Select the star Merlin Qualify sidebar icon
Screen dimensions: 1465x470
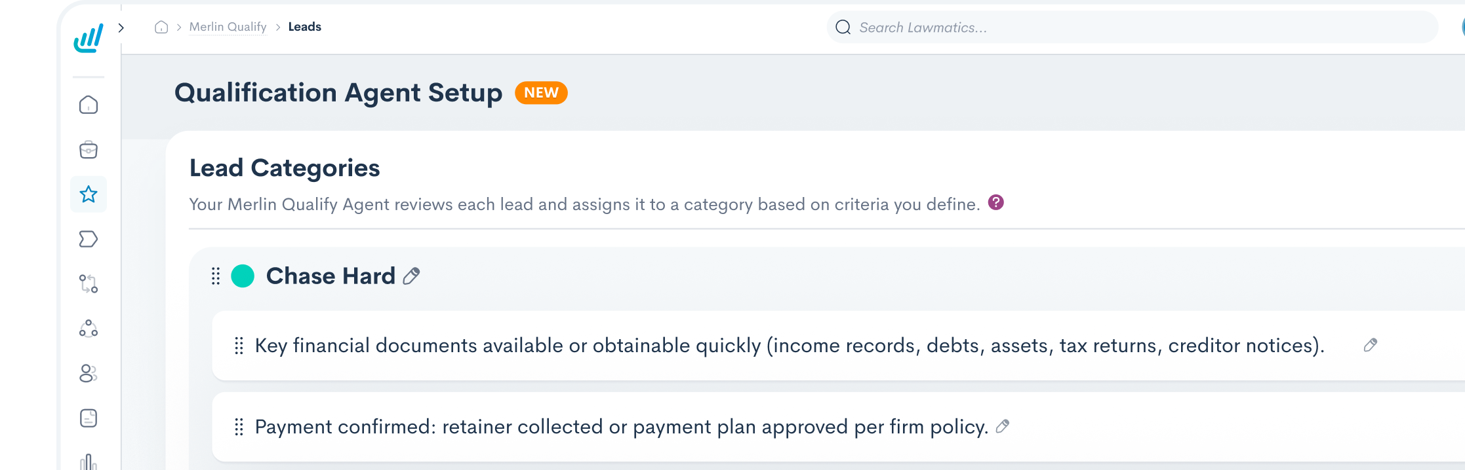click(89, 194)
